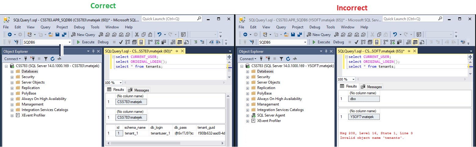
Task: Switch to the Messages tab in the left window
Action: click(x=139, y=90)
